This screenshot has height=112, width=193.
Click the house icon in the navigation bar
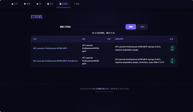[12, 4]
